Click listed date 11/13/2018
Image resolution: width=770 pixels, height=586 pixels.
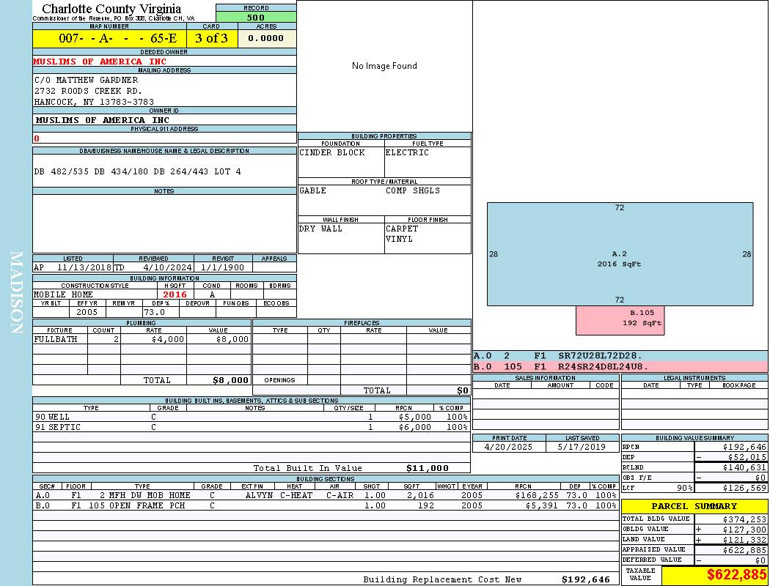pyautogui.click(x=84, y=268)
